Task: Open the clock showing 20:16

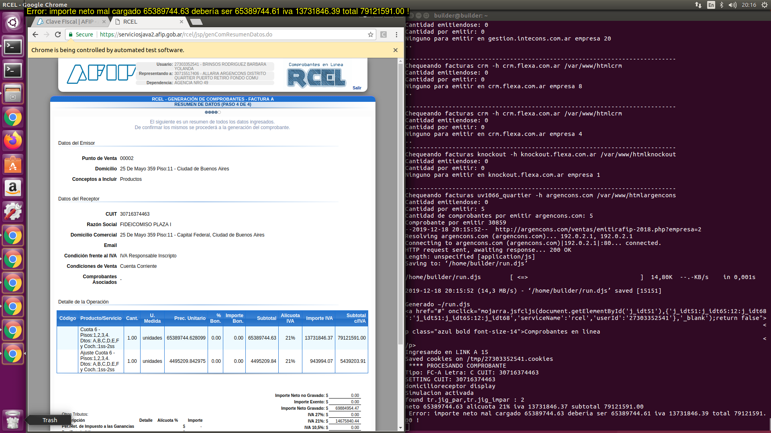Action: point(749,5)
